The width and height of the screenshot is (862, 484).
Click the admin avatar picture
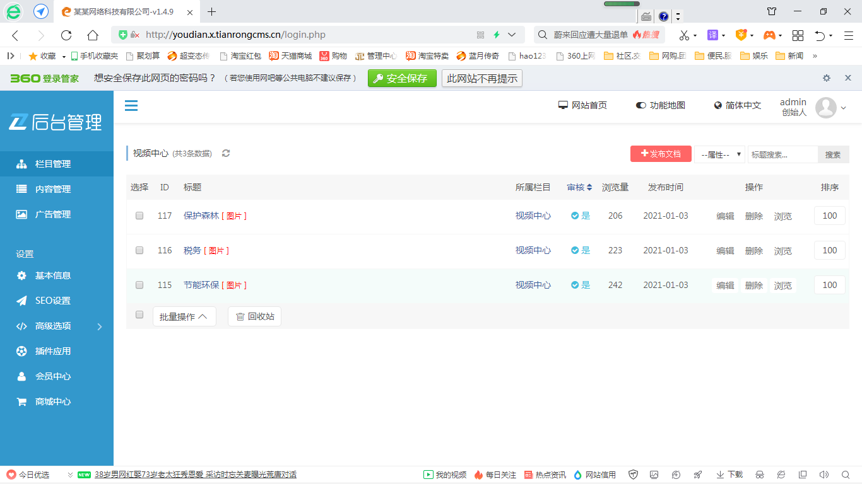[826, 108]
